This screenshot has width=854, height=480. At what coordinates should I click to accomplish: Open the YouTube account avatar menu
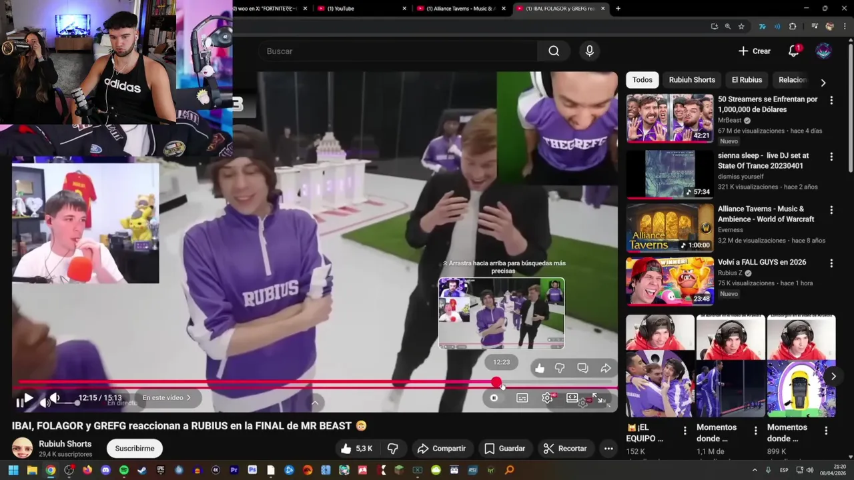824,51
